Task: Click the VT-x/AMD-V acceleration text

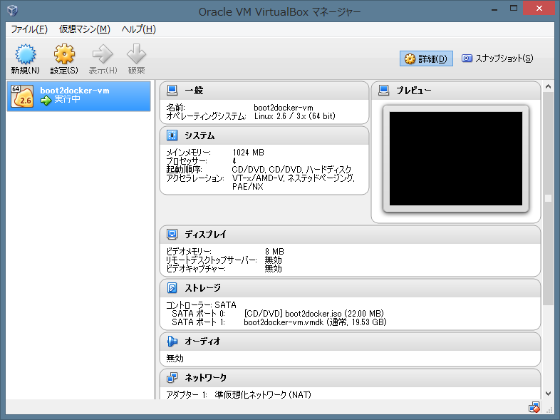Action: [294, 182]
